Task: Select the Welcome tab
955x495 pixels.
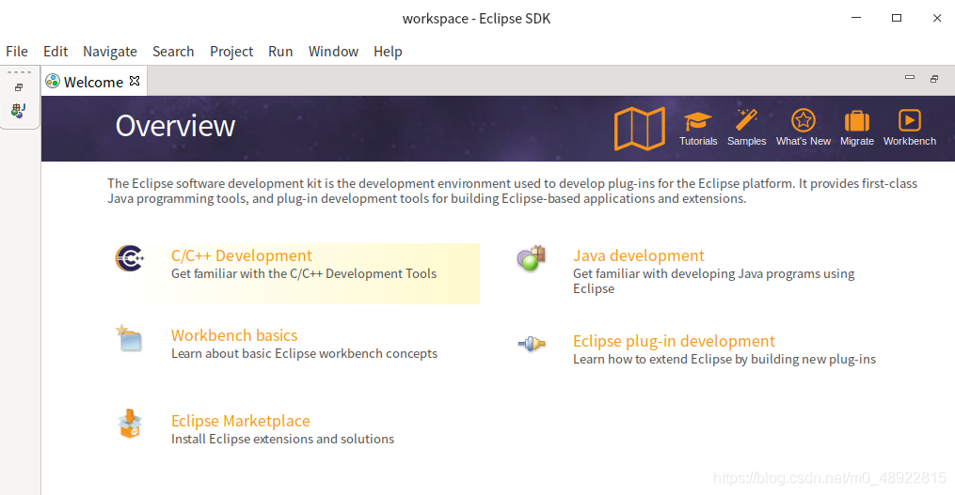Action: [94, 82]
